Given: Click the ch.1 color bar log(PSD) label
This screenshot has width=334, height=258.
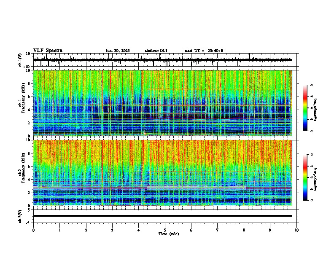Looking at the screenshot, I should click(x=316, y=110).
